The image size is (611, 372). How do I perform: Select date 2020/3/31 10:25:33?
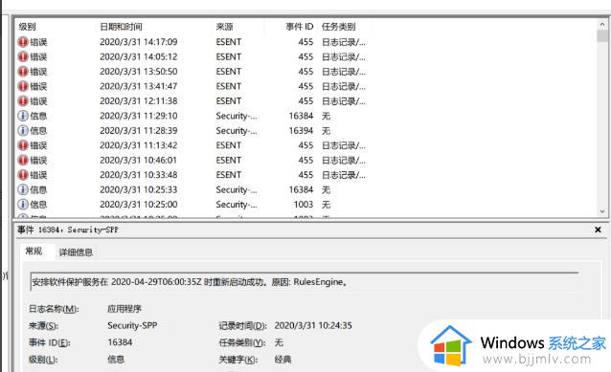(138, 189)
